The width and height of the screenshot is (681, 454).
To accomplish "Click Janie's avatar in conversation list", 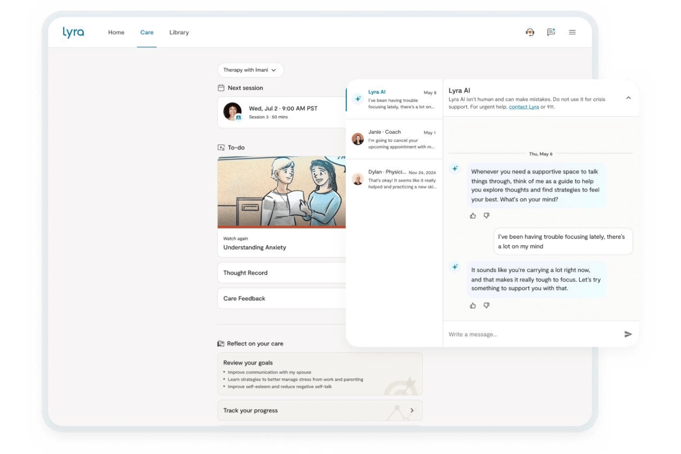I will tap(358, 139).
